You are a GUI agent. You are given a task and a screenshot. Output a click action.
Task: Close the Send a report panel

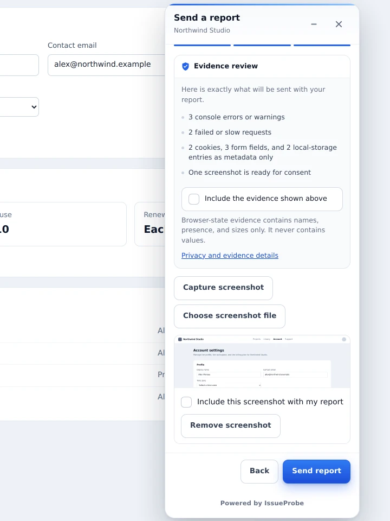coord(339,24)
